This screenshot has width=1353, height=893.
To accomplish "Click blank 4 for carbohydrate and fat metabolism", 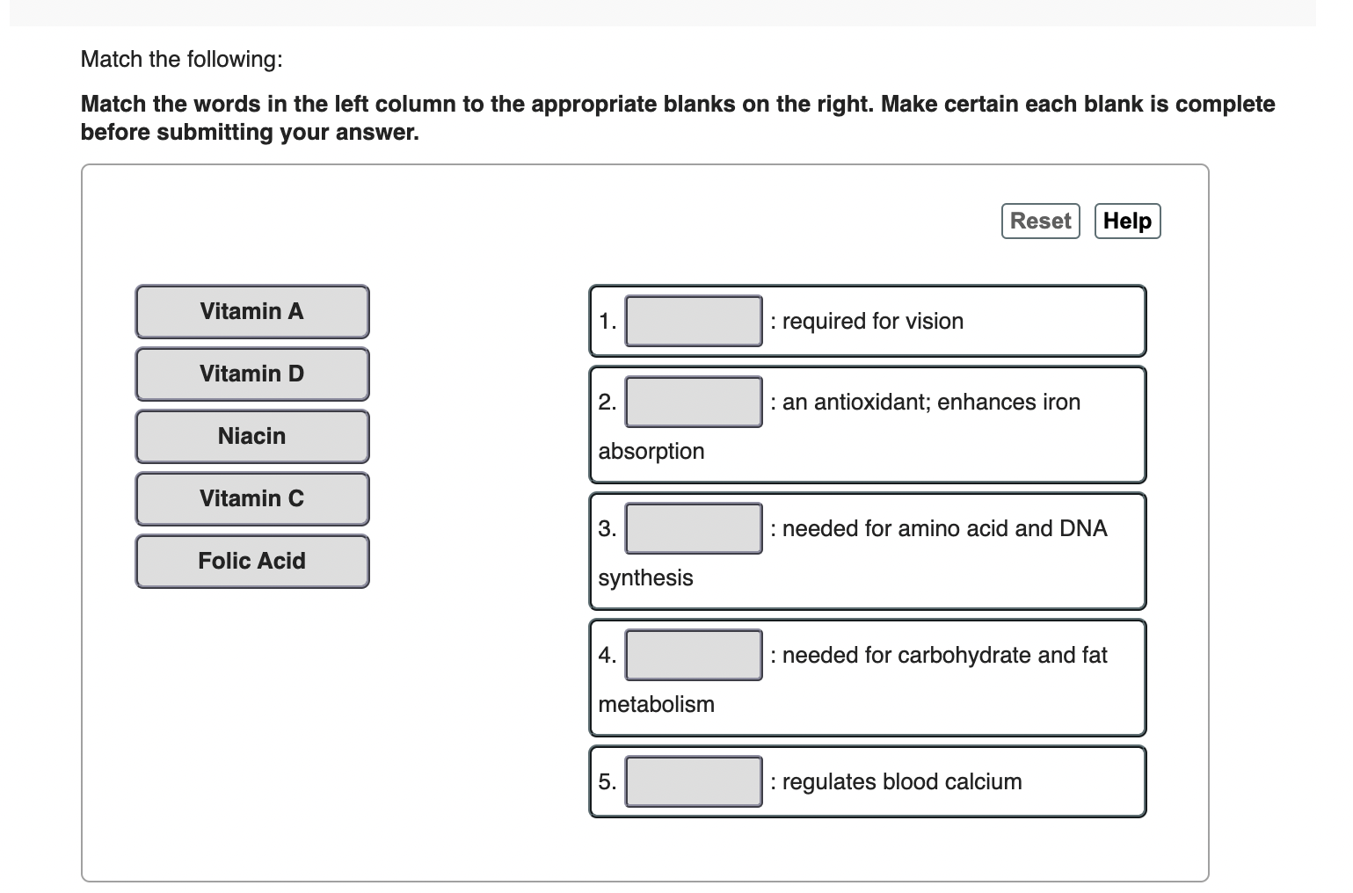I will [x=694, y=655].
